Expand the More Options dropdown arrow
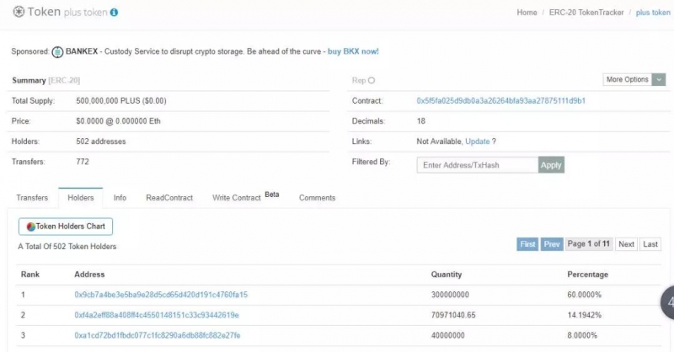The width and height of the screenshot is (674, 352). [659, 80]
